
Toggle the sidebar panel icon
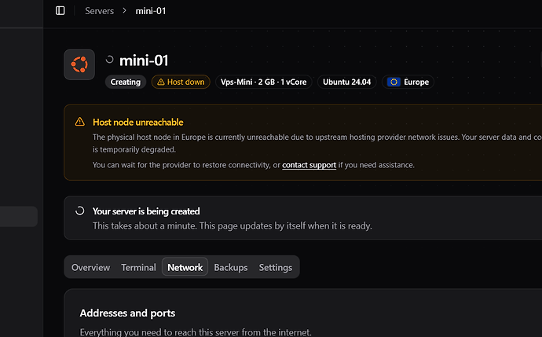[x=60, y=11]
